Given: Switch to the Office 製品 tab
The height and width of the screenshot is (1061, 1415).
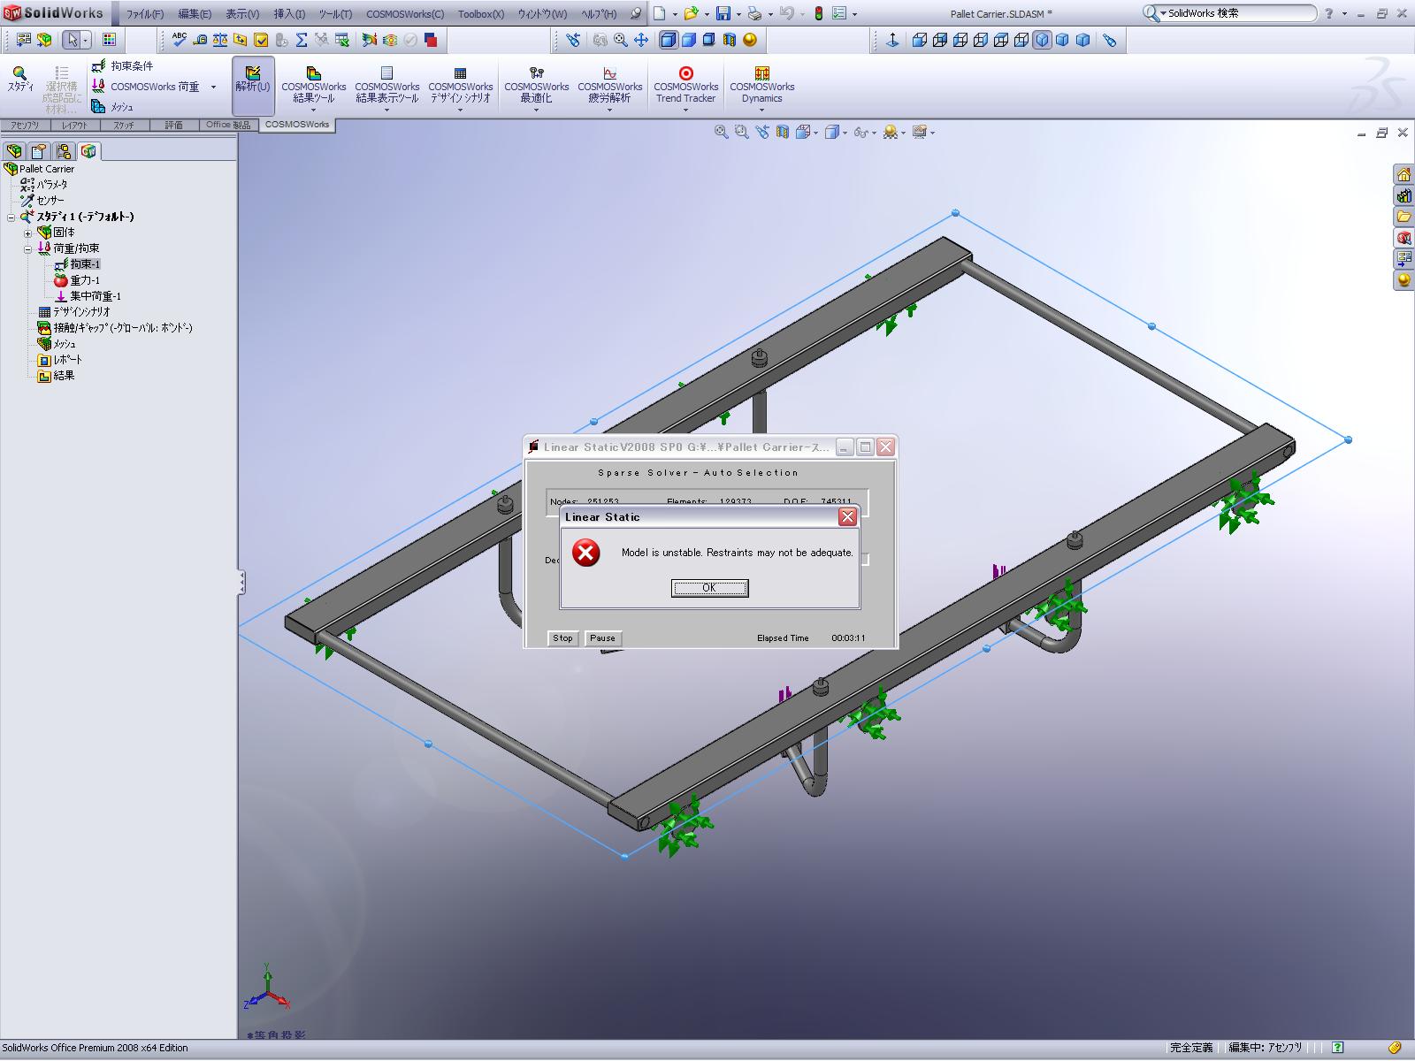Looking at the screenshot, I should 228,125.
